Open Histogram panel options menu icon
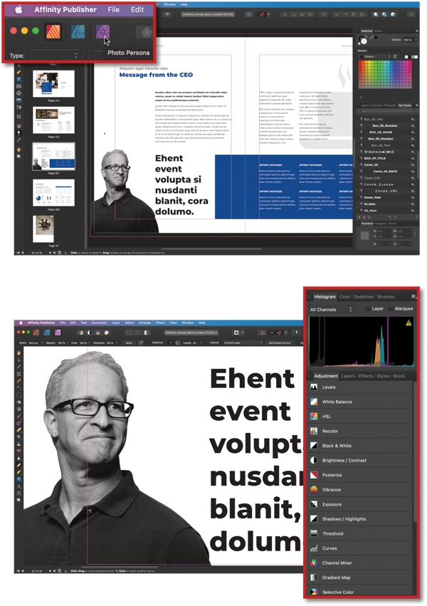This screenshot has width=427, height=606. point(413,296)
